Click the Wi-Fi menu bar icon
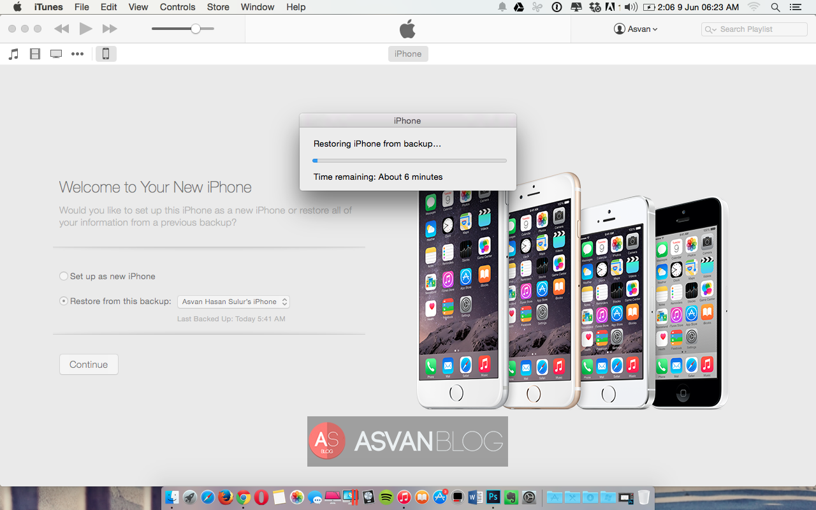Image resolution: width=816 pixels, height=510 pixels. 754,7
